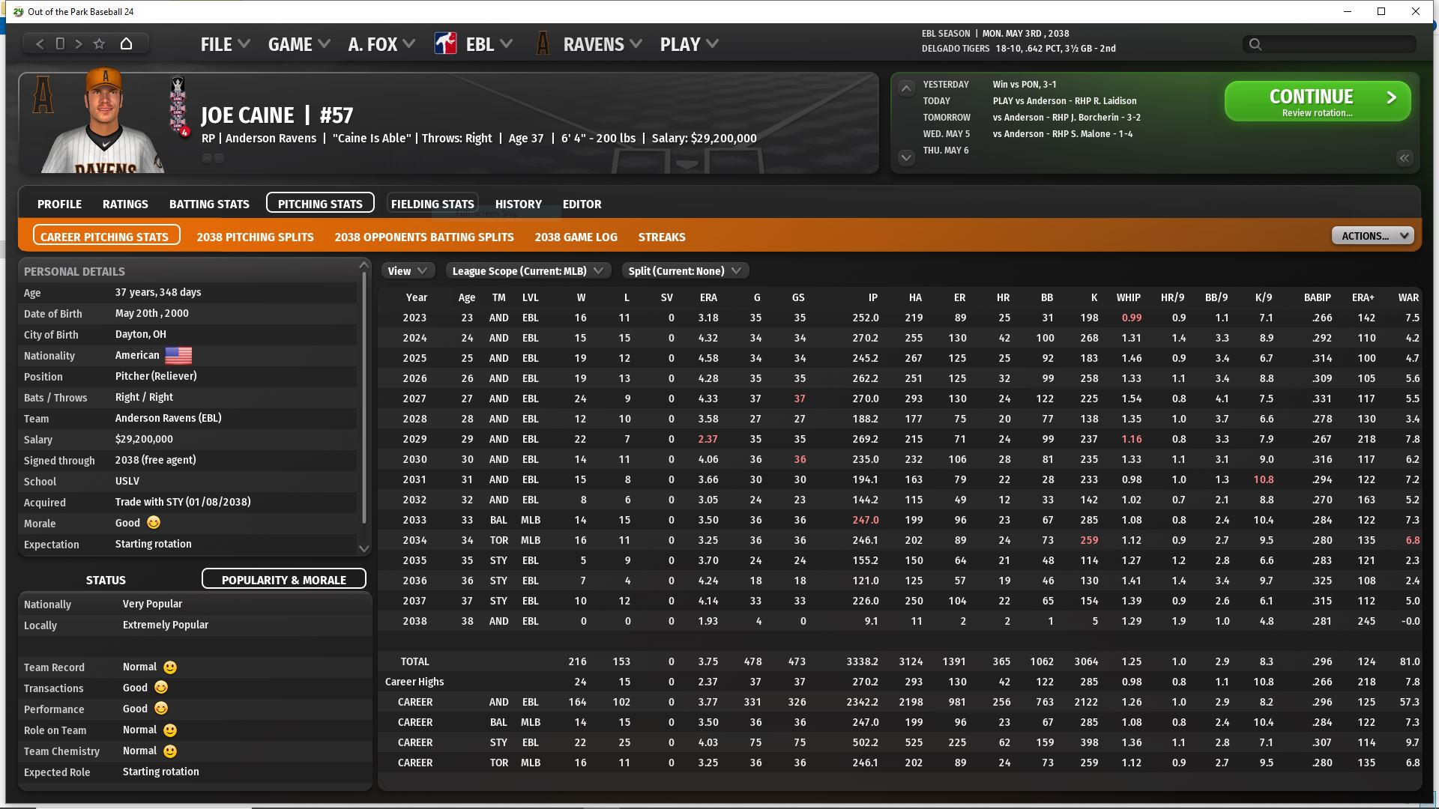Switch to Popularity & Morale view
The width and height of the screenshot is (1439, 809).
click(283, 580)
